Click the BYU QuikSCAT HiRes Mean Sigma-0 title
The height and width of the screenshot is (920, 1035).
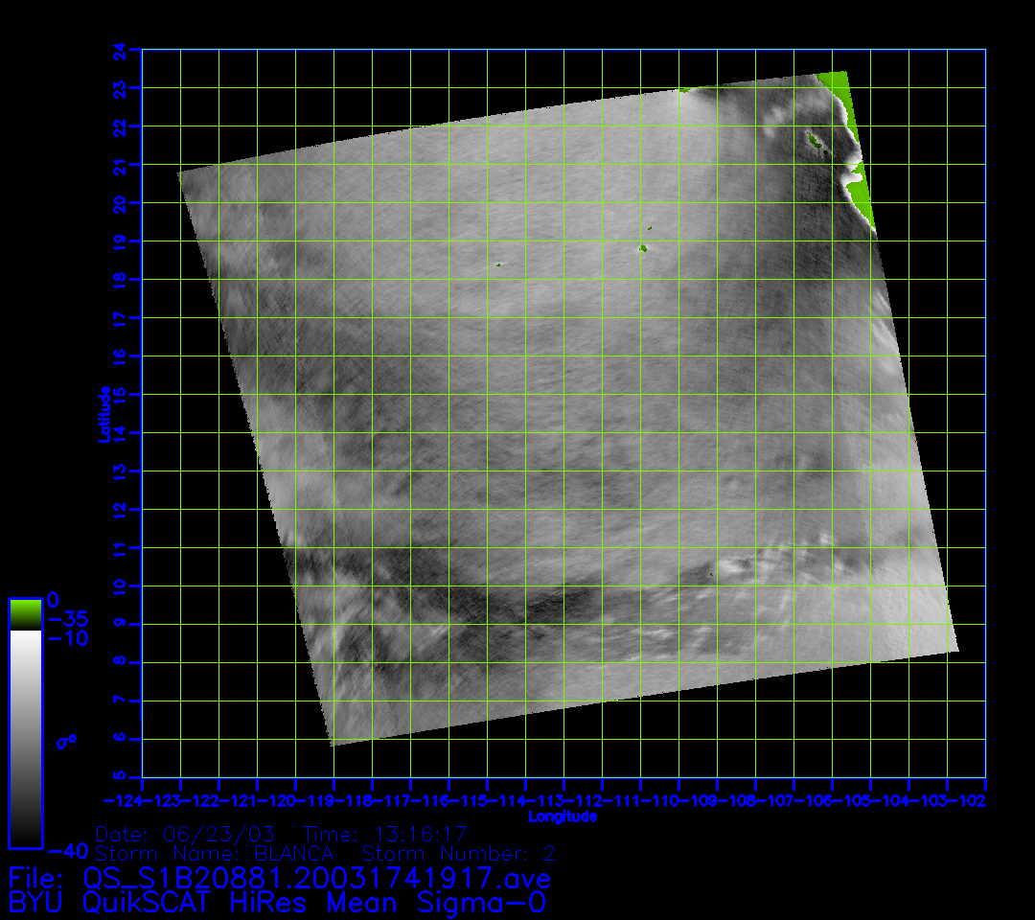point(278,903)
